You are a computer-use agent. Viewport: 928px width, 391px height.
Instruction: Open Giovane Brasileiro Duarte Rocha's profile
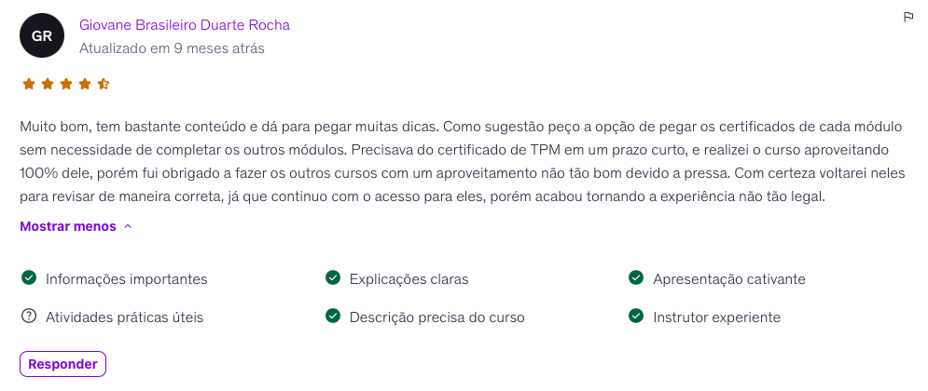(x=185, y=25)
